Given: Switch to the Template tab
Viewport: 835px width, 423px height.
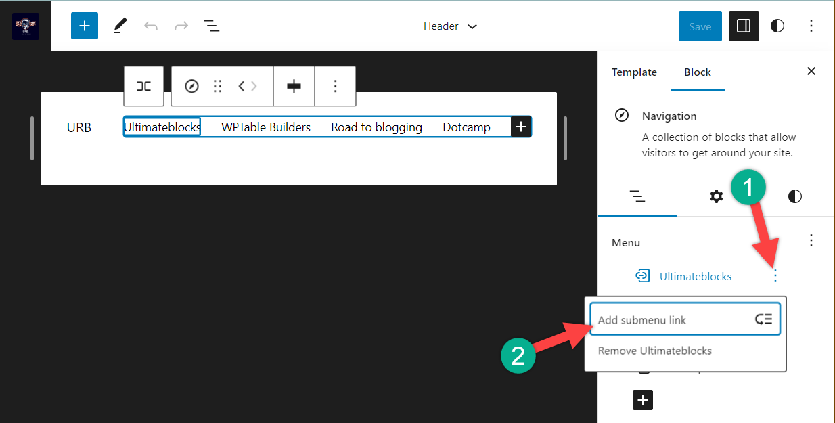Looking at the screenshot, I should pyautogui.click(x=634, y=72).
